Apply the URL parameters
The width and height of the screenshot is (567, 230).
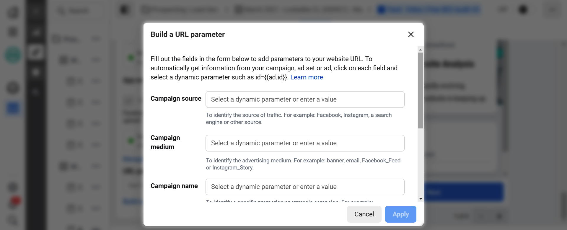400,214
